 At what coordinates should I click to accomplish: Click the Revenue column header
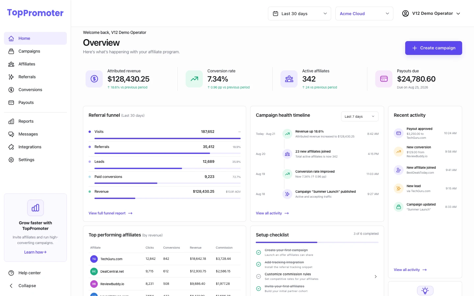(x=196, y=248)
